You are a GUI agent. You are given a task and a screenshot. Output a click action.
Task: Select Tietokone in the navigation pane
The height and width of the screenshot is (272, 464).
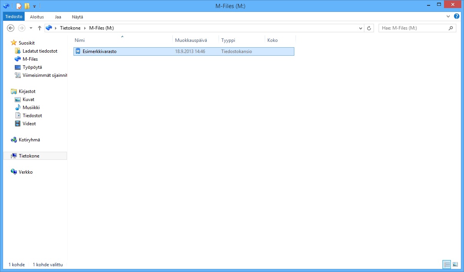click(x=35, y=156)
